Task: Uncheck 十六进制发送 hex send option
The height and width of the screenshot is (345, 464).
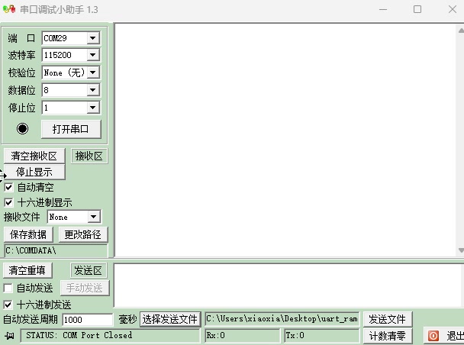Action: pyautogui.click(x=8, y=305)
